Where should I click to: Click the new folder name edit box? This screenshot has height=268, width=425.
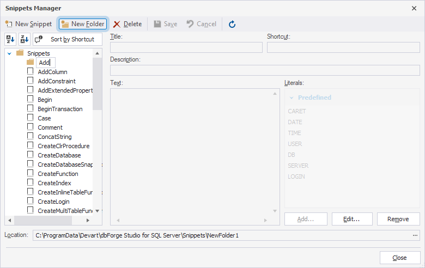tap(46, 63)
